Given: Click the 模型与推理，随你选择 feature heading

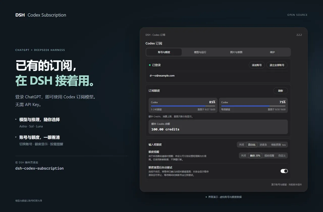Looking at the screenshot, I should [40, 120].
